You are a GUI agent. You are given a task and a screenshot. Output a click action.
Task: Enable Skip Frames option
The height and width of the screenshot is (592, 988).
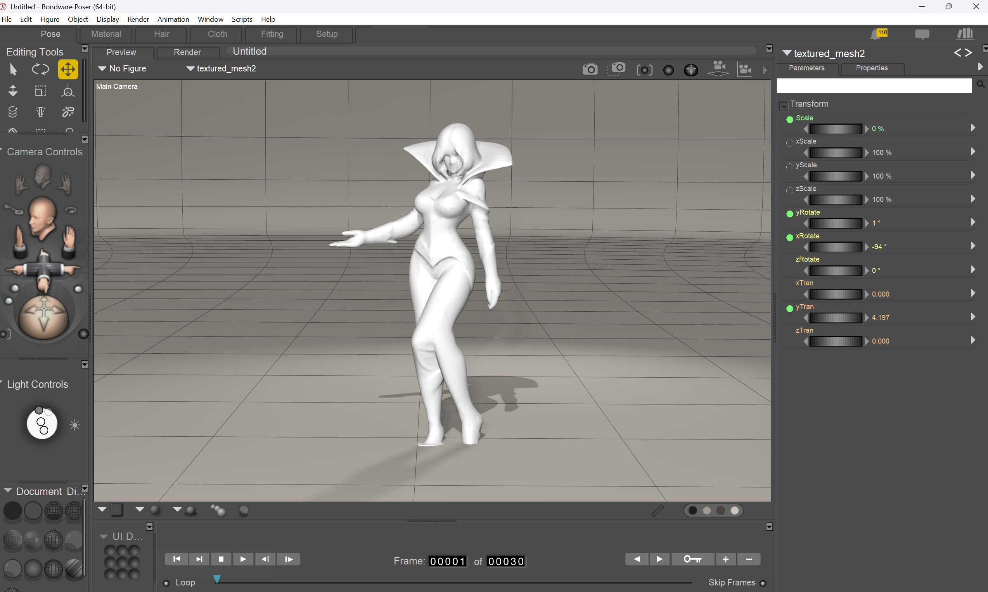point(763,583)
